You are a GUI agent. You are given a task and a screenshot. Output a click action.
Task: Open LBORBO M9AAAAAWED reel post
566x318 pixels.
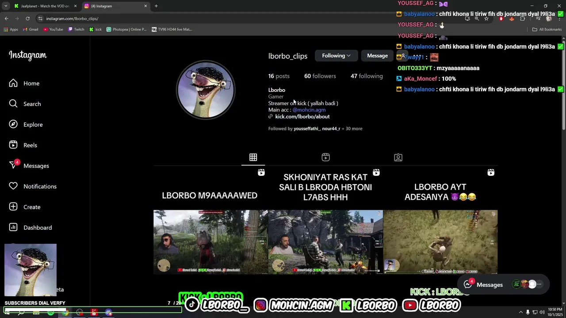coord(210,221)
